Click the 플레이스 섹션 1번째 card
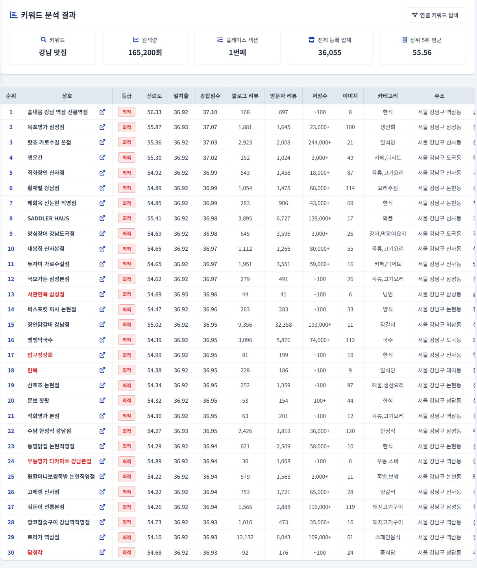Screen dimensions: 477x568 237,46
